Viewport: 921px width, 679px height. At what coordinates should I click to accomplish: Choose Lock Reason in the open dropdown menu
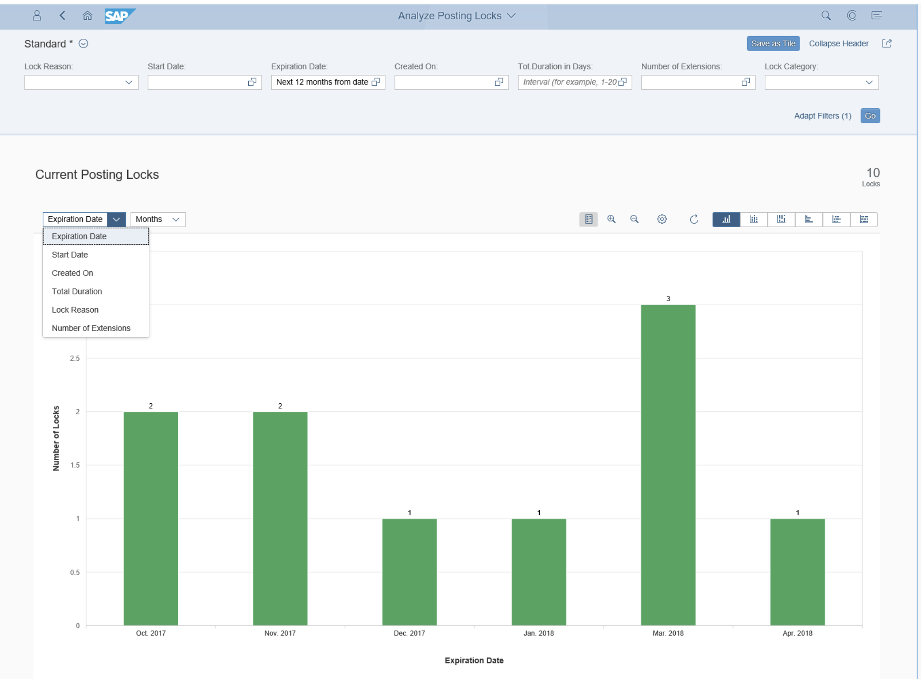pos(75,310)
